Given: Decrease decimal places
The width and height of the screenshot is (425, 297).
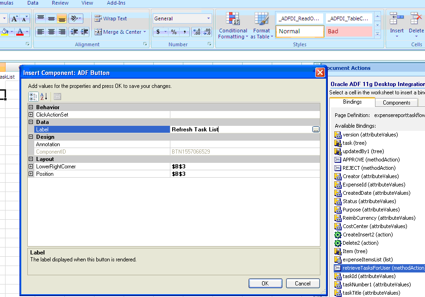Looking at the screenshot, I should (x=207, y=31).
